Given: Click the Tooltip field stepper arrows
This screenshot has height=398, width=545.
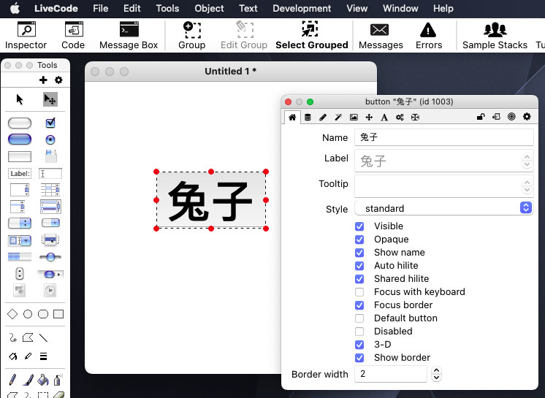Looking at the screenshot, I should pos(527,186).
